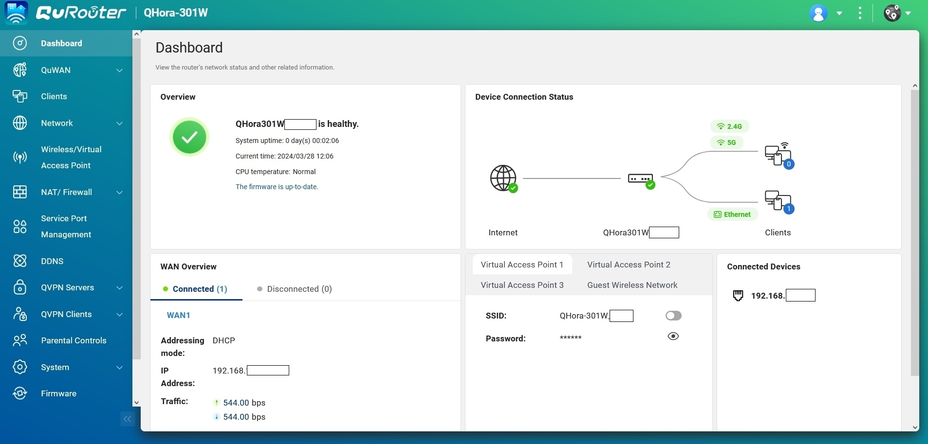The height and width of the screenshot is (444, 928).
Task: Click the Firmware update sidebar icon
Action: click(x=20, y=393)
